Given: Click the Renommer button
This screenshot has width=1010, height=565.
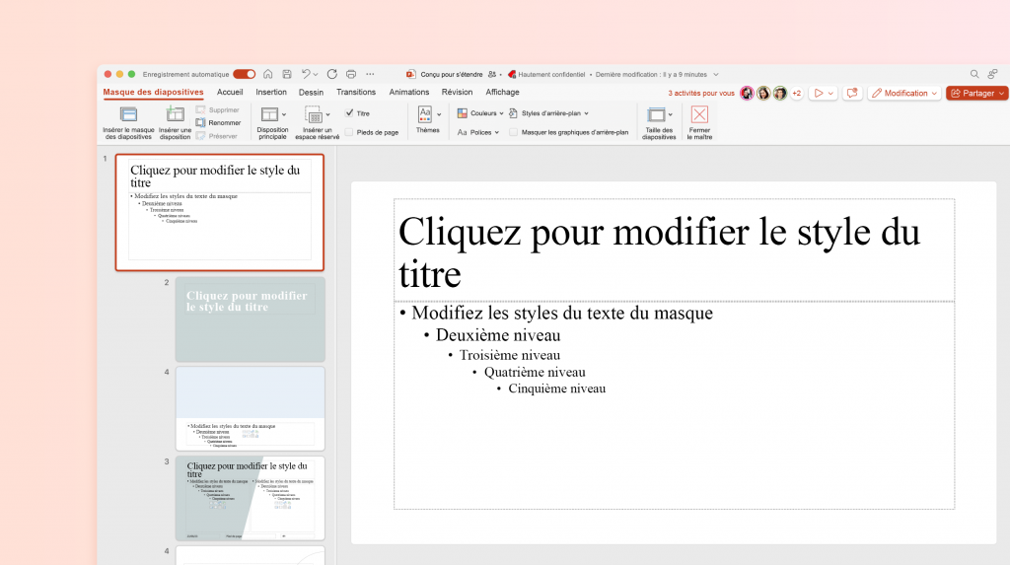Looking at the screenshot, I should [x=218, y=122].
